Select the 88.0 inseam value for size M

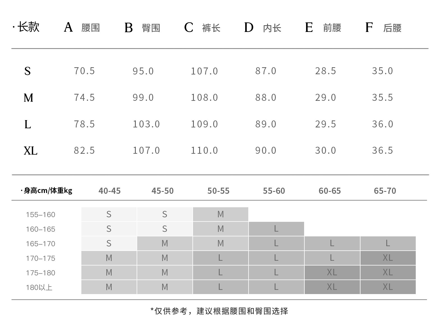266,97
